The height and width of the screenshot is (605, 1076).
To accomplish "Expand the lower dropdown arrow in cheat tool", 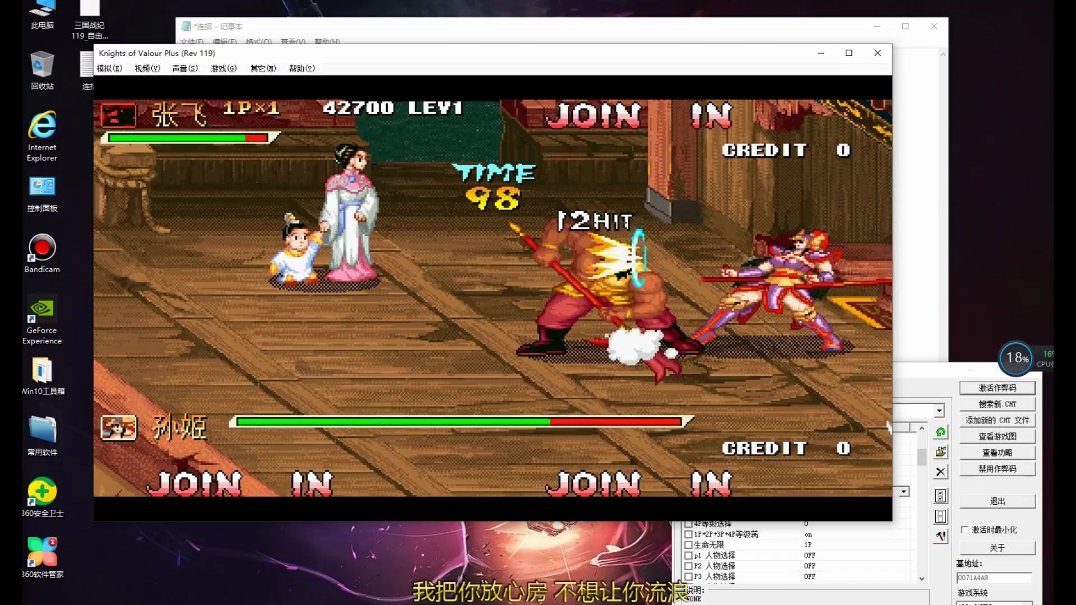I will pyautogui.click(x=904, y=492).
